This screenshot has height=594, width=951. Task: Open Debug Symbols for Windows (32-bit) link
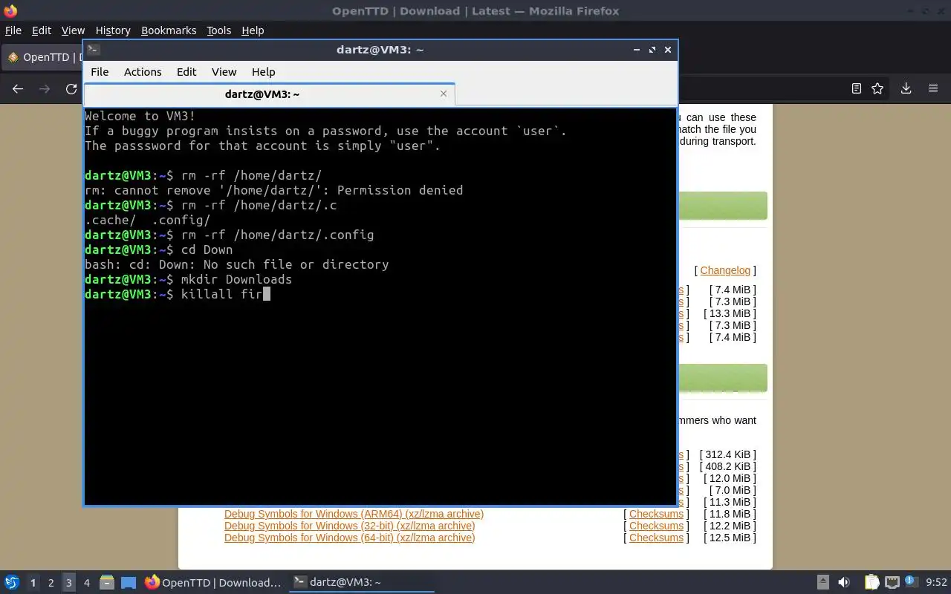click(x=349, y=526)
